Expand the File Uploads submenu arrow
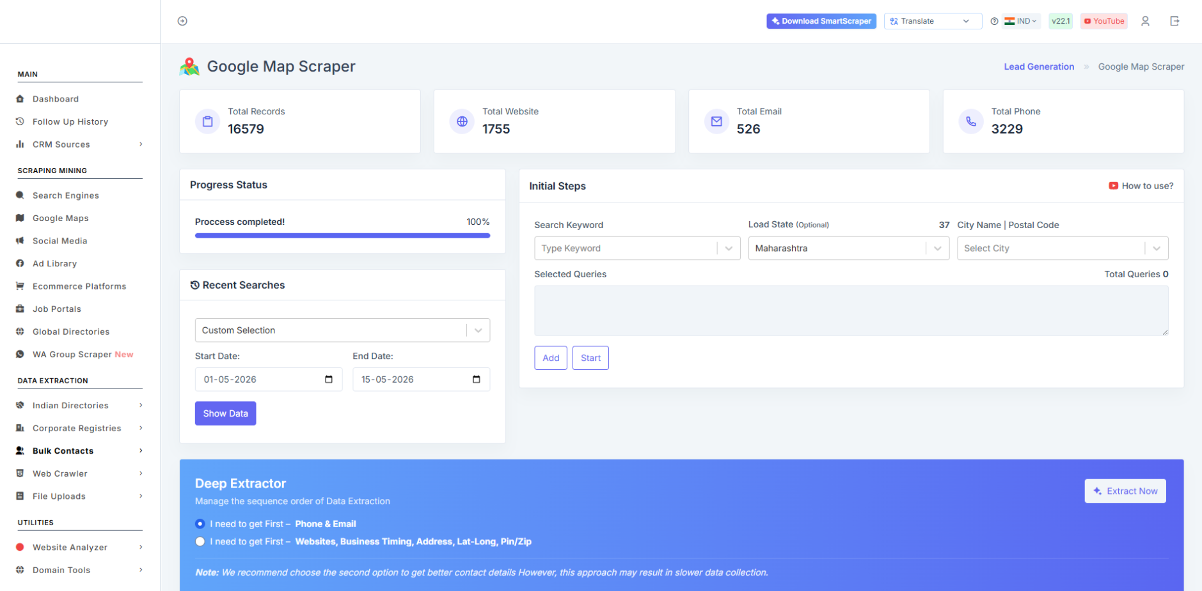The height and width of the screenshot is (591, 1202). tap(141, 496)
